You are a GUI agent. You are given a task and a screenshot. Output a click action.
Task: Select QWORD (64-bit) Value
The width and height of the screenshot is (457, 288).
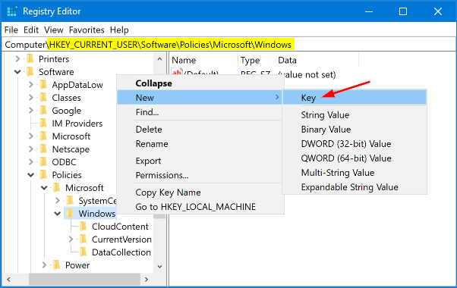click(x=355, y=158)
